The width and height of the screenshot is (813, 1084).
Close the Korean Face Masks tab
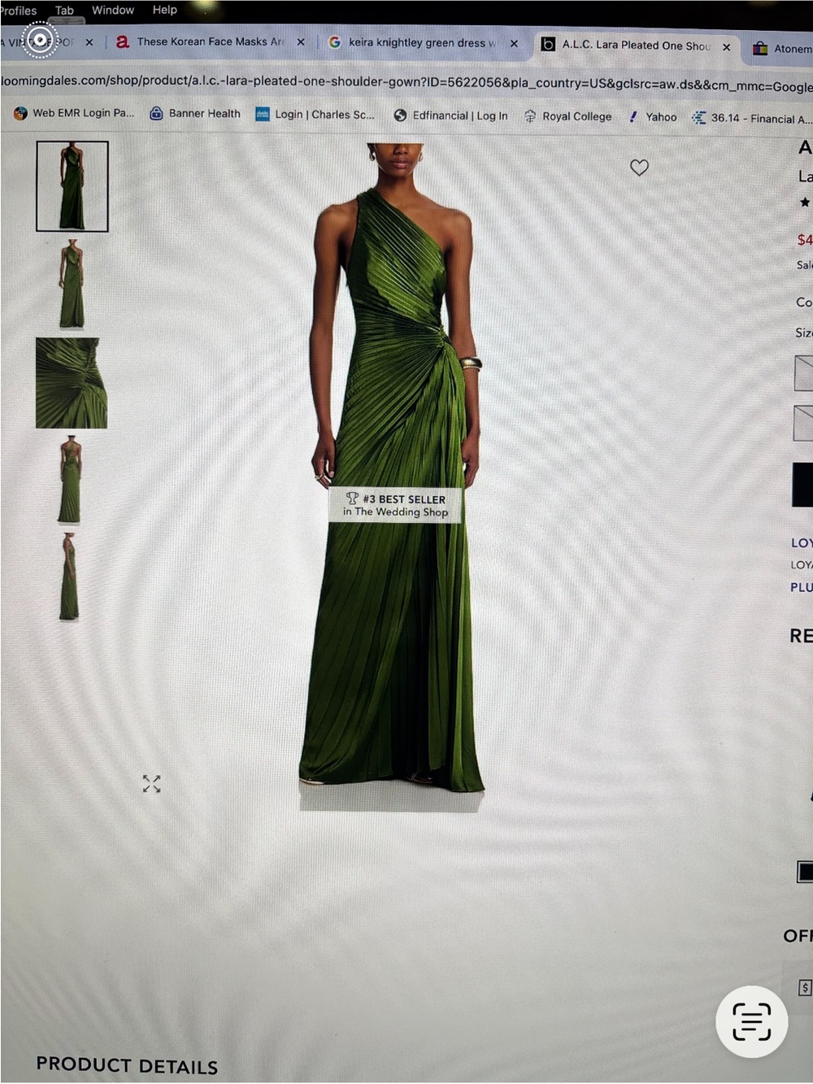pos(301,41)
